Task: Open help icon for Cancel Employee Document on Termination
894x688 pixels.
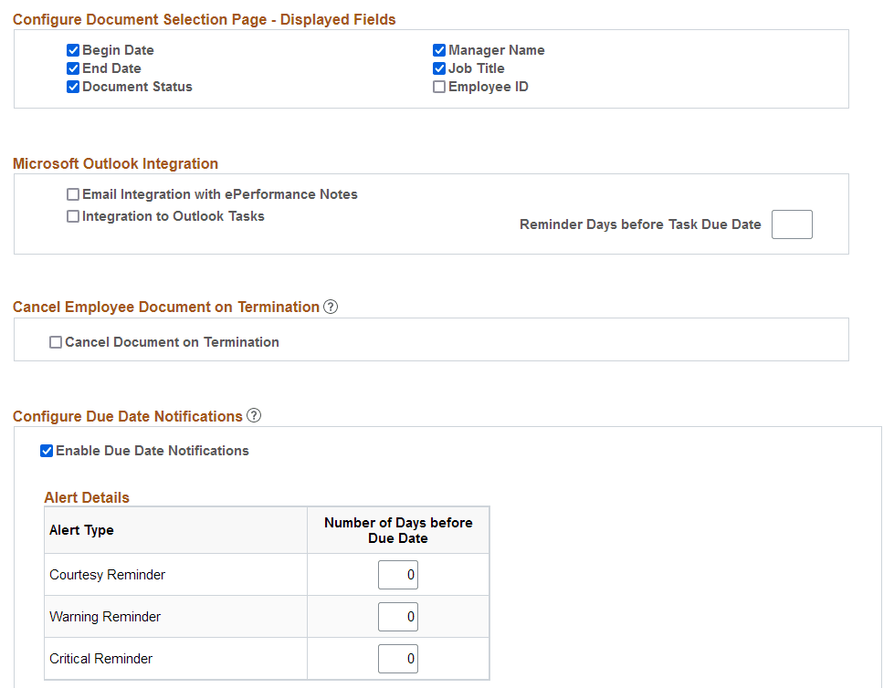Action: click(331, 307)
